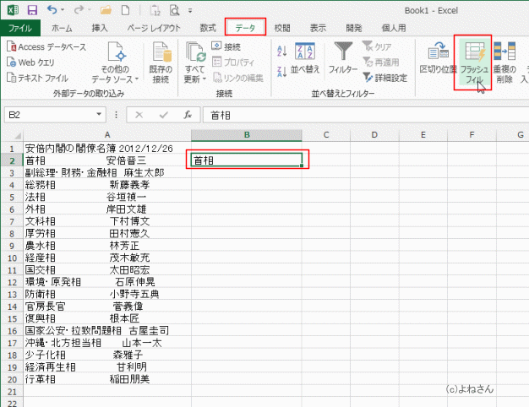The width and height of the screenshot is (529, 407).
Task: Click the Save icon in quick access toolbar
Action: pos(32,10)
